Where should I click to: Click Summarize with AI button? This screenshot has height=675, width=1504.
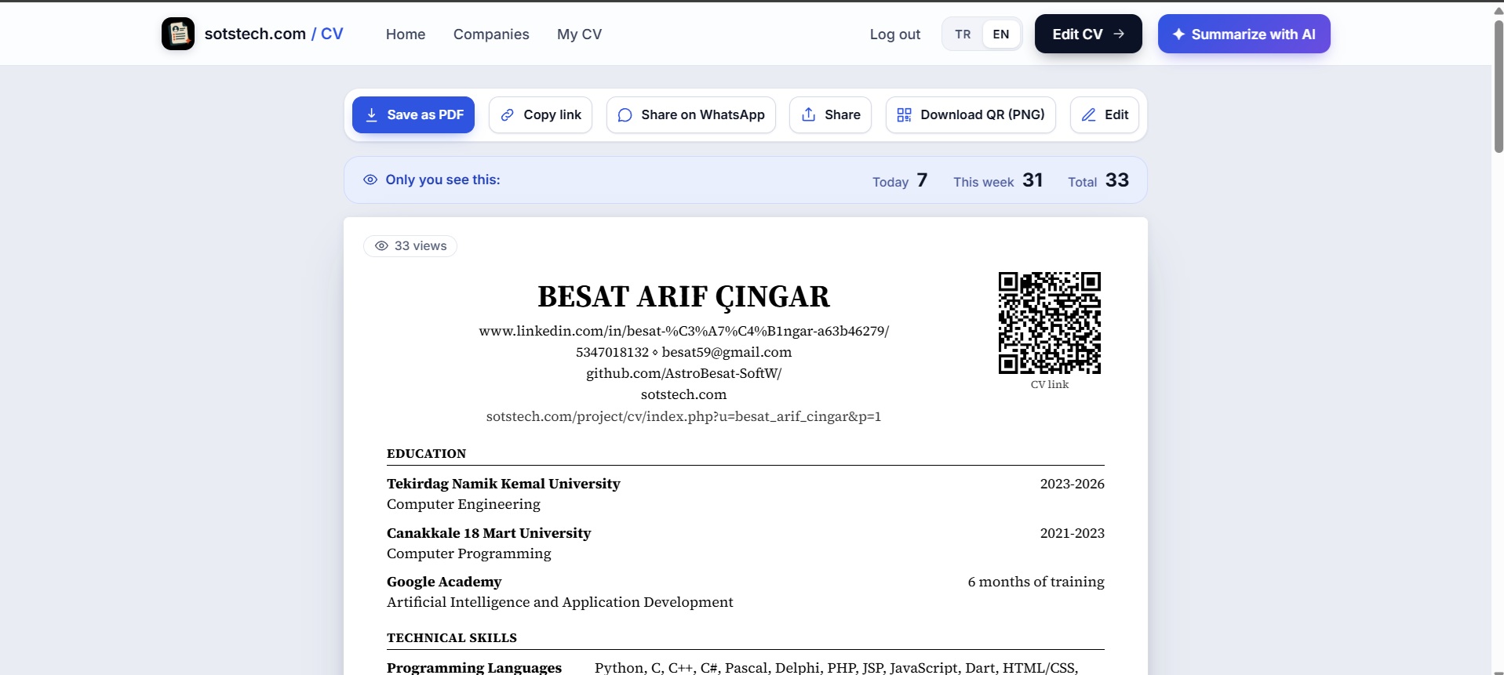(1244, 34)
